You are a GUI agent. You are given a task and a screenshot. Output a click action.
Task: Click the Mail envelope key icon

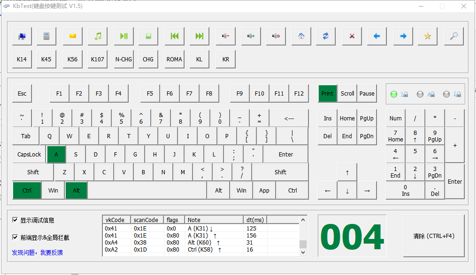click(73, 37)
